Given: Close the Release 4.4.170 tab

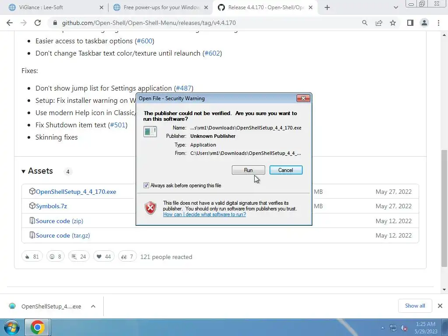Looking at the screenshot, I should pyautogui.click(x=311, y=8).
